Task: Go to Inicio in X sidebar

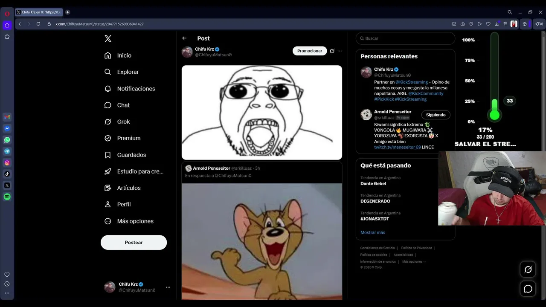Action: click(118, 55)
